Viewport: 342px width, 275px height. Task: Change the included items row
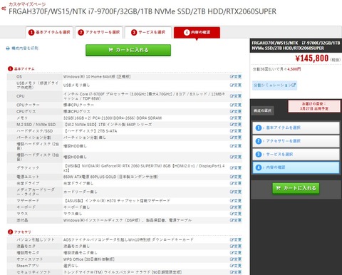[236, 220]
